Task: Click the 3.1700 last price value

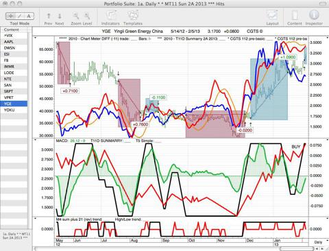Action: [214, 32]
